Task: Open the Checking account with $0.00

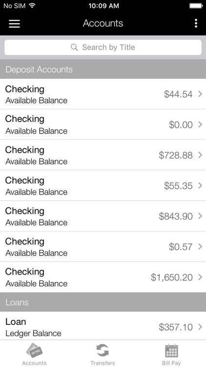Action: pyautogui.click(x=103, y=124)
